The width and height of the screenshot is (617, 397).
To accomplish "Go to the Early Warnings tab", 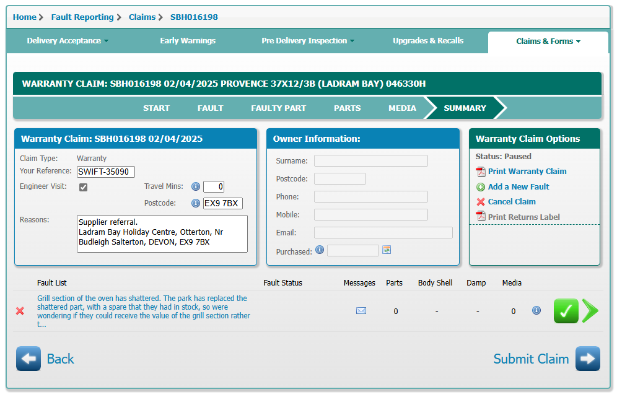I will [x=188, y=41].
